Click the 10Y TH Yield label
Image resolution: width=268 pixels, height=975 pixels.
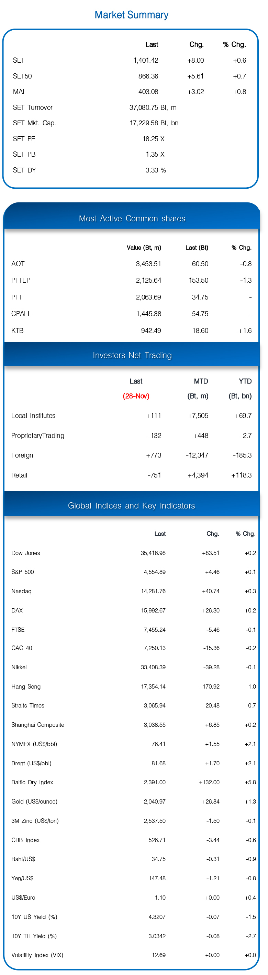click(x=34, y=936)
